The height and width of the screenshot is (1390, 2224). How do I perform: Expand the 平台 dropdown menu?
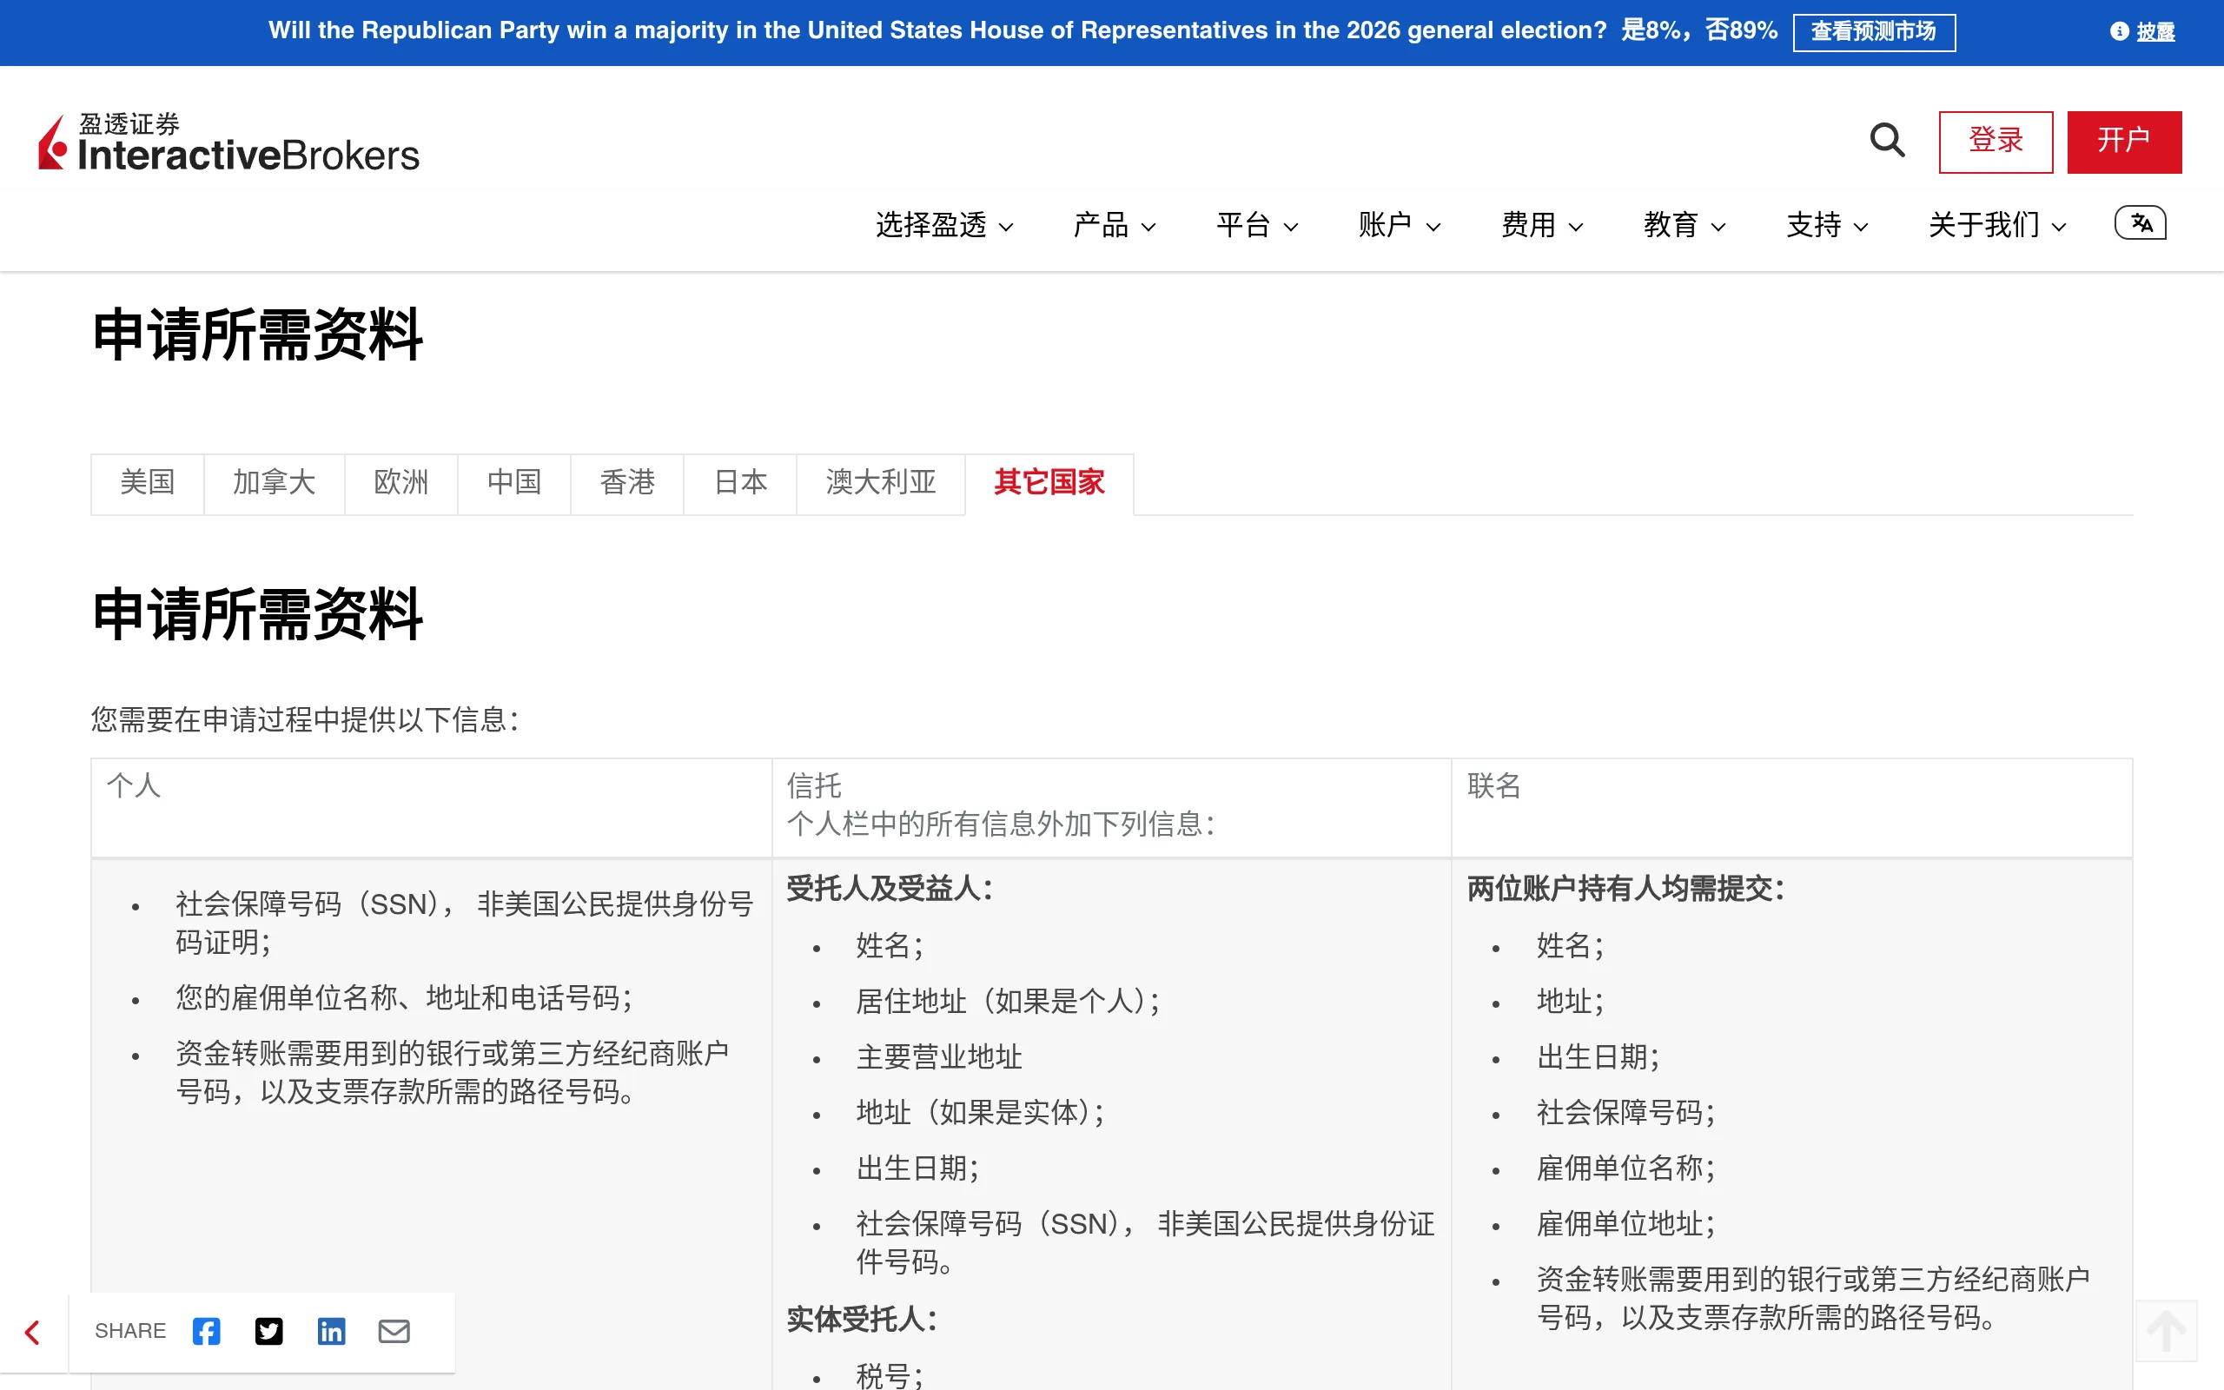coord(1256,225)
